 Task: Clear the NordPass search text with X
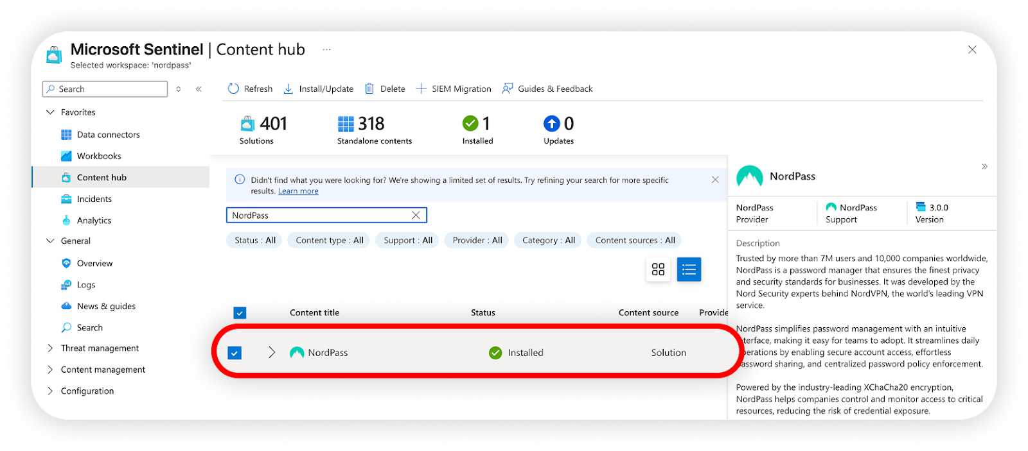tap(416, 216)
